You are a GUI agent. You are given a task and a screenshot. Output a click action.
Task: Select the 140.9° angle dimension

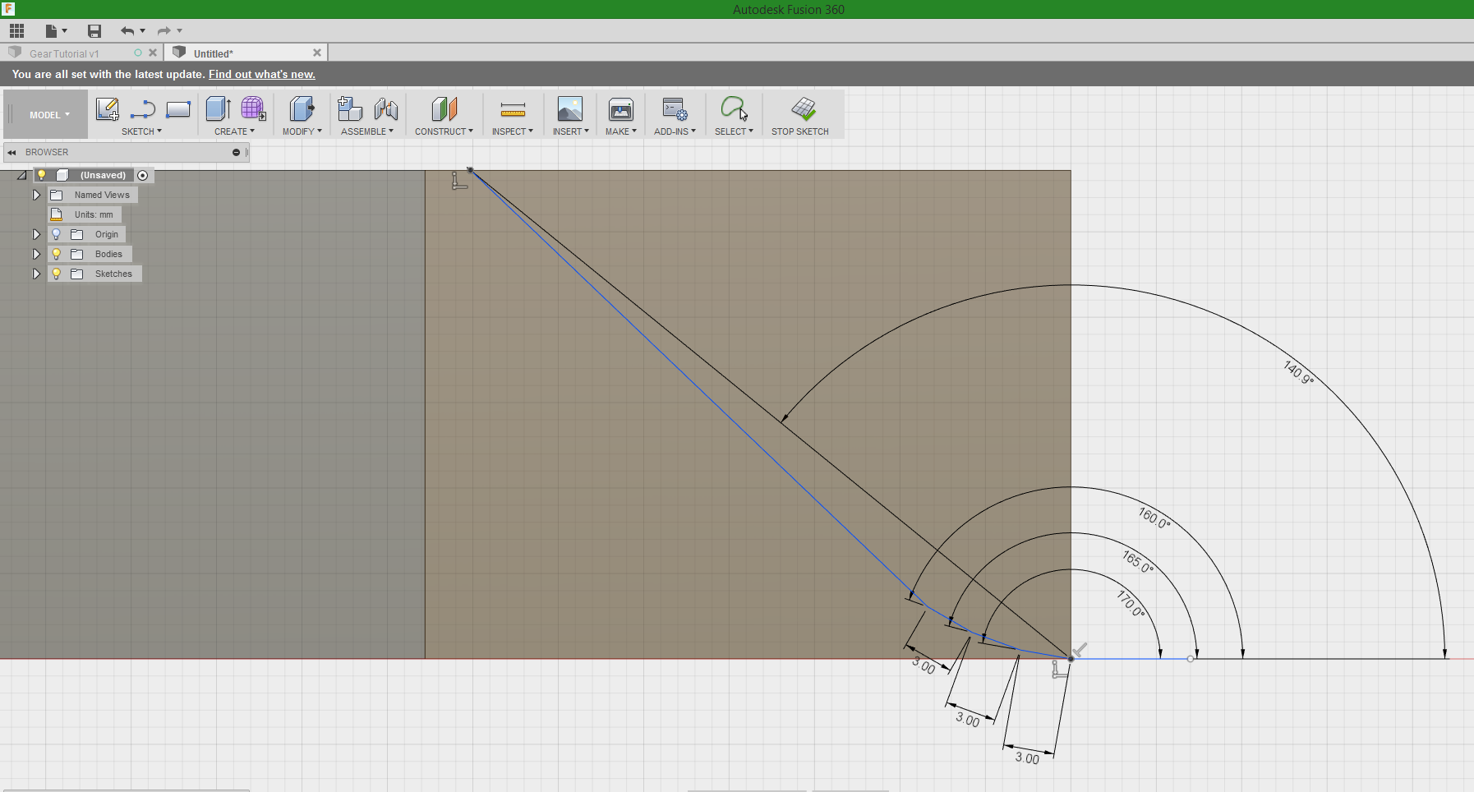[1298, 372]
